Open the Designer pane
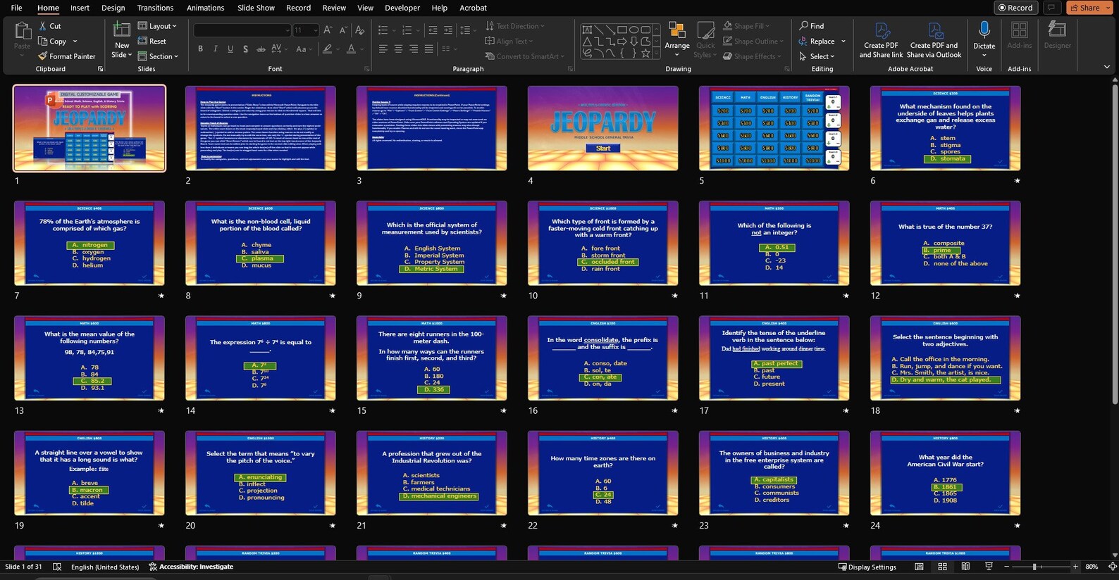Screen dimensions: 1119x580 pos(1057,35)
